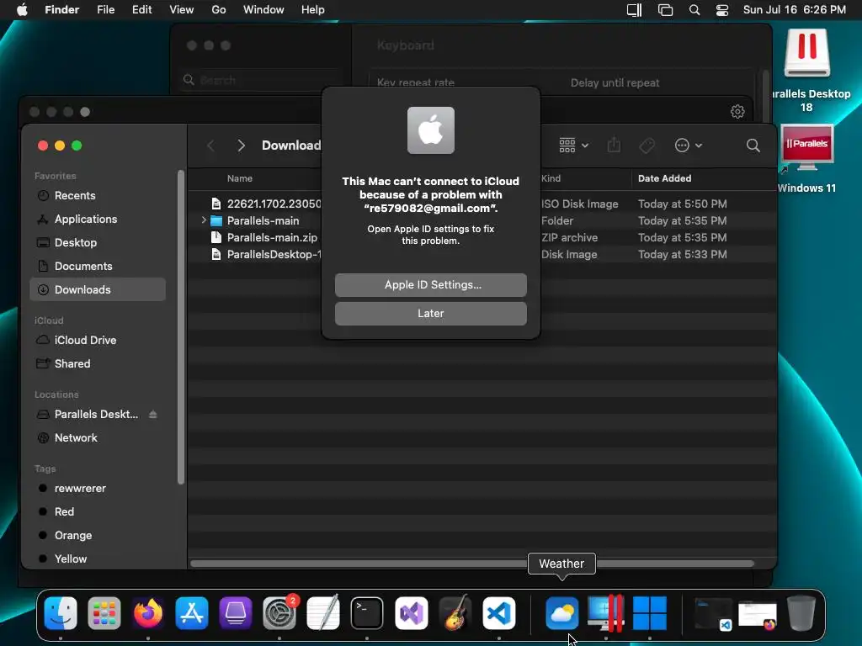862x646 pixels.
Task: Eject the Parallels Desktop volume in sidebar
Action: [x=153, y=414]
